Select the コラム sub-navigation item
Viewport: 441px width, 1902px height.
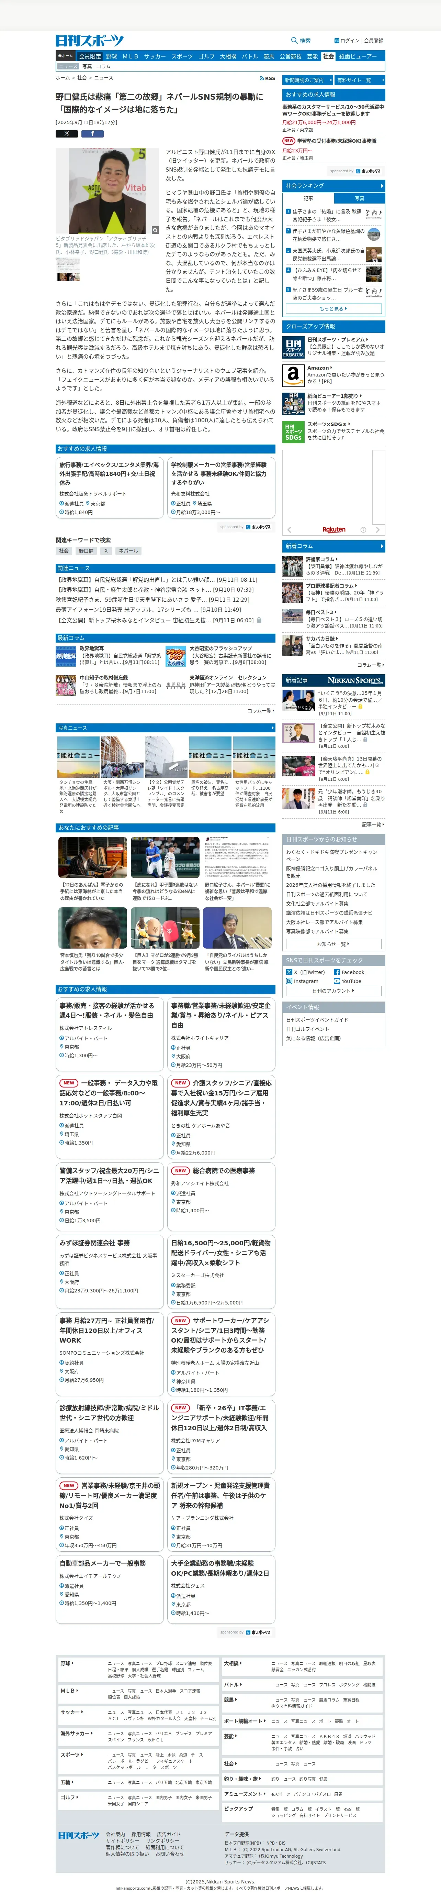[x=103, y=66]
